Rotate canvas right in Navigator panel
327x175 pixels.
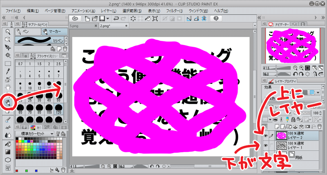[x=301, y=74]
